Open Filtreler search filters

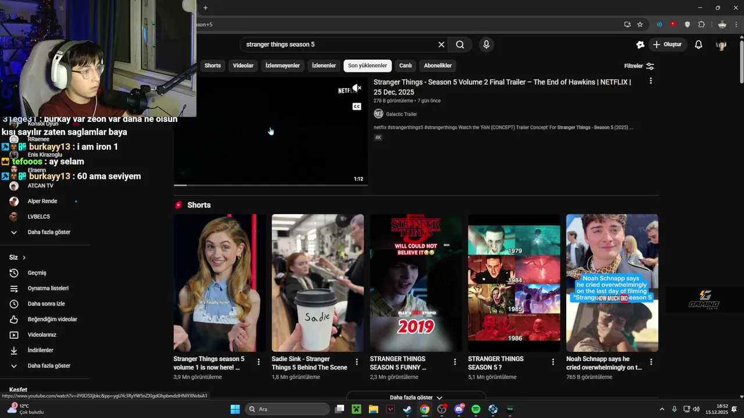[x=639, y=66]
